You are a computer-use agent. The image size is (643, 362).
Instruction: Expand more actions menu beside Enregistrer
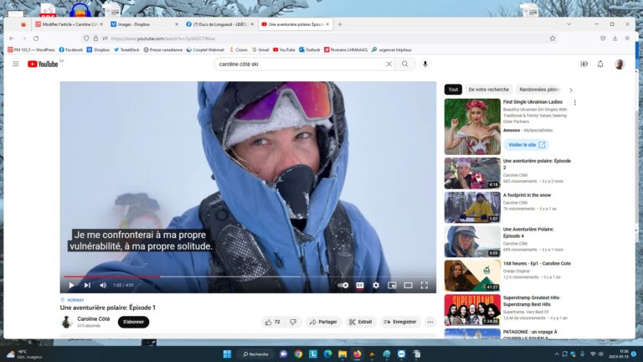coord(430,322)
